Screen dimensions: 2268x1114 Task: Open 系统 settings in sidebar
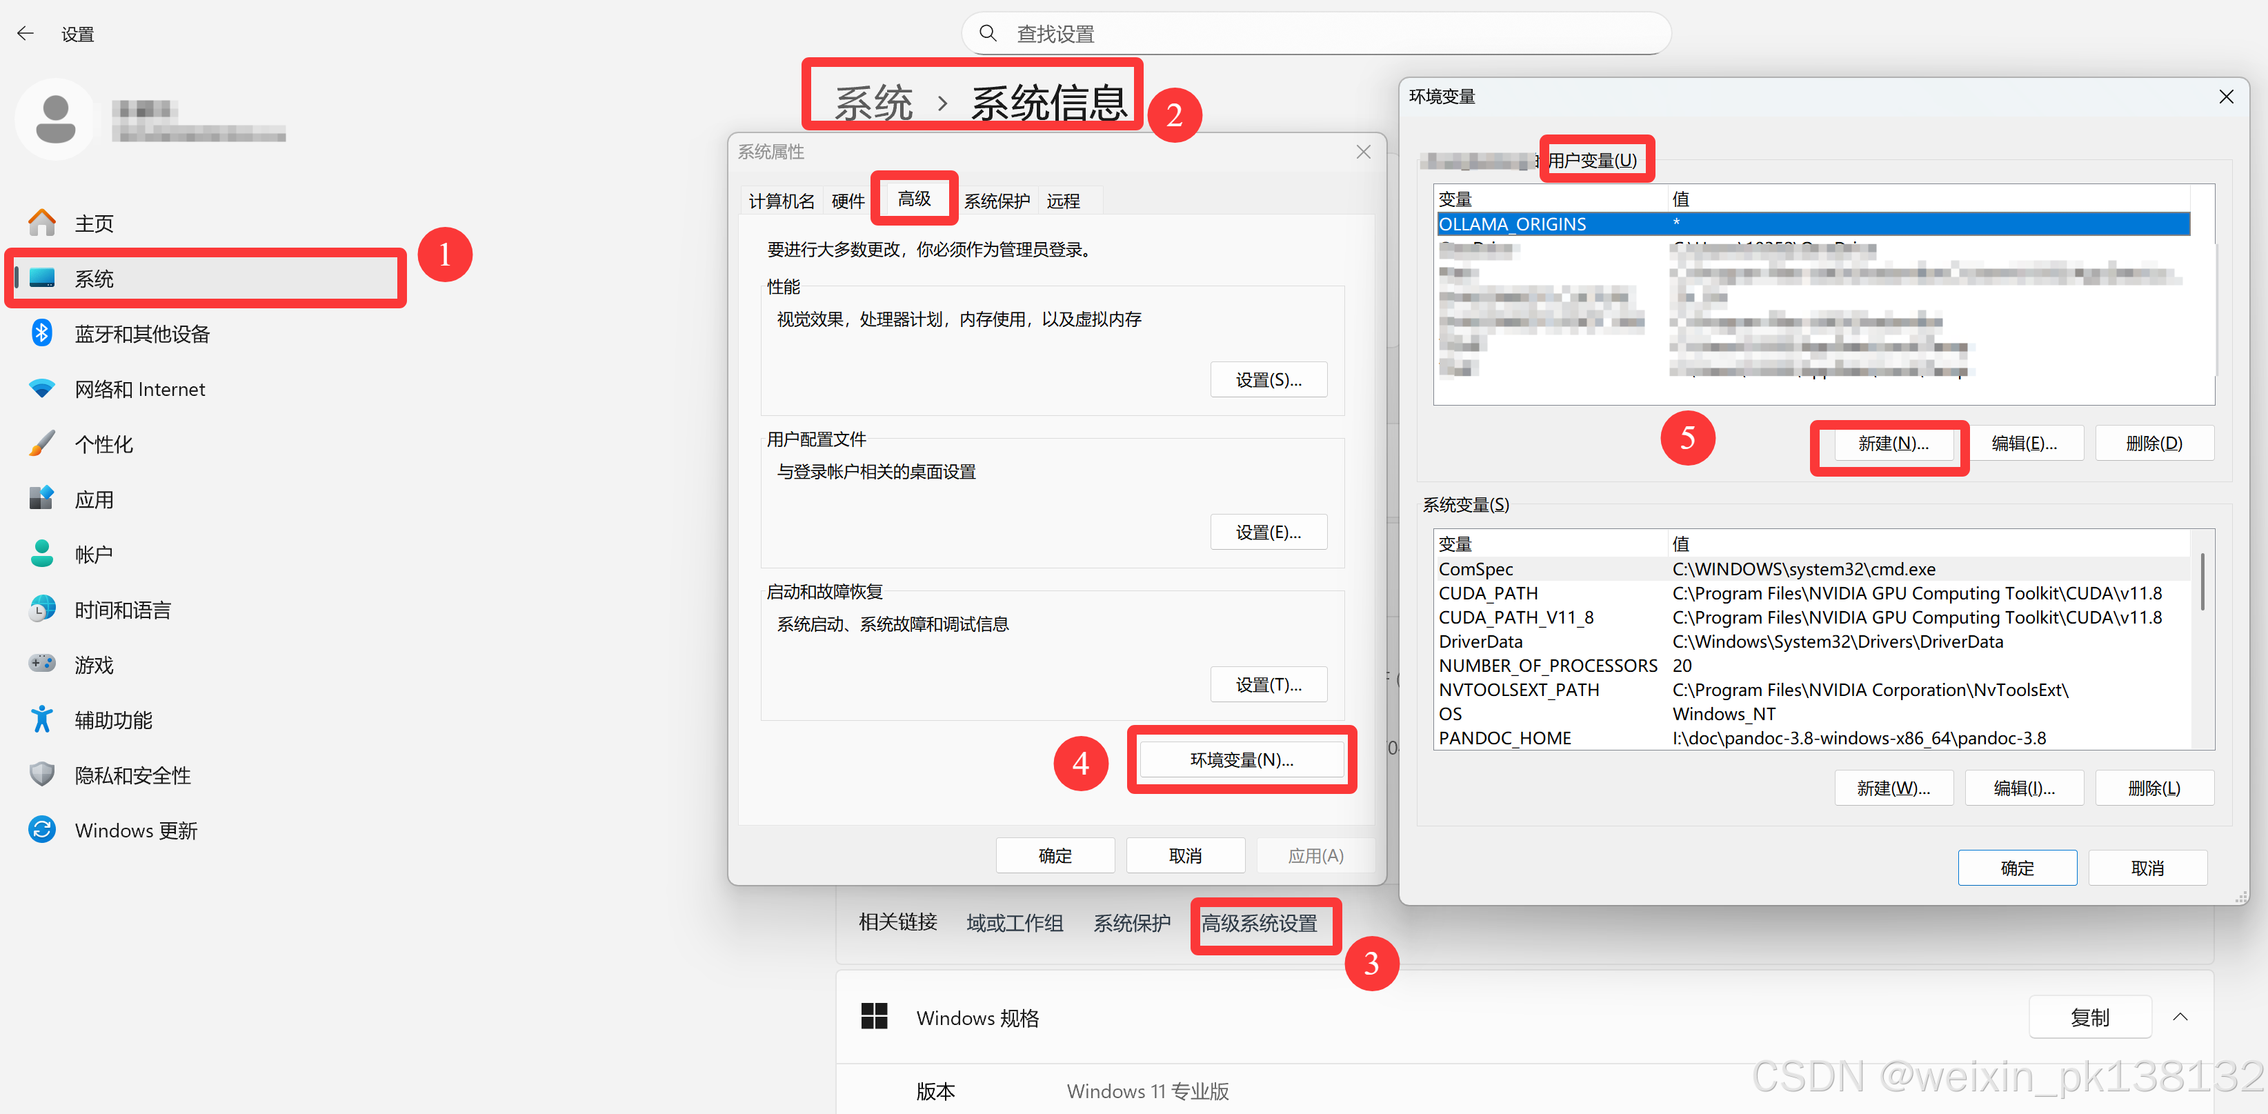(x=94, y=277)
